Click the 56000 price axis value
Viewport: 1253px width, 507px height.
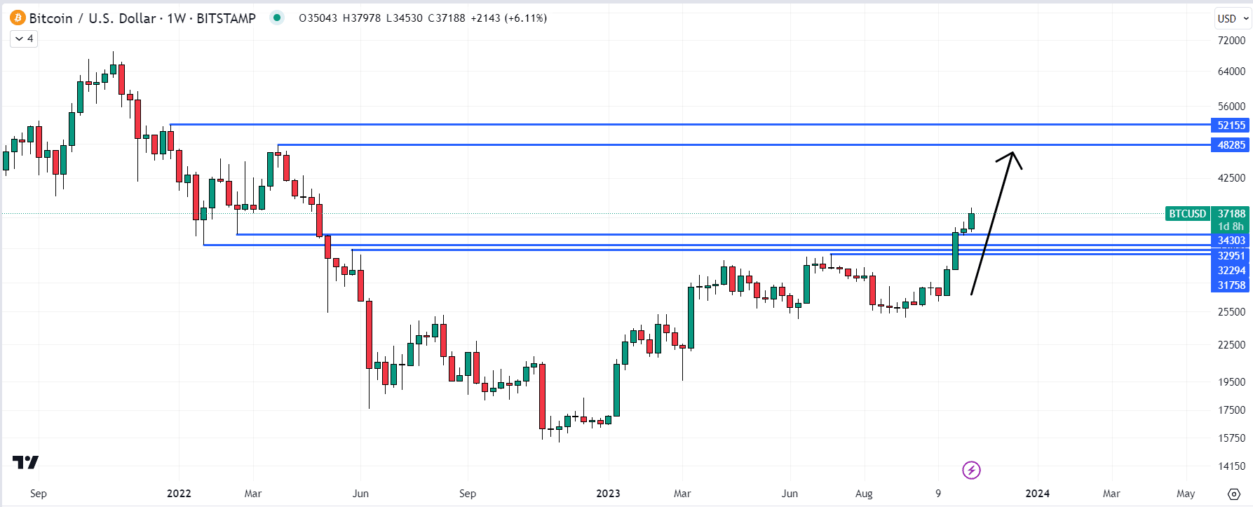tap(1231, 106)
